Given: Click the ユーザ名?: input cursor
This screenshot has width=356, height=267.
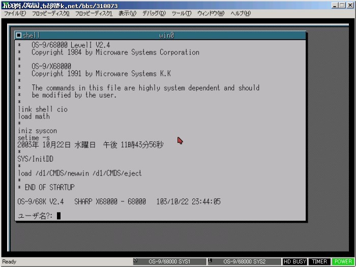Looking at the screenshot, I should click(x=58, y=216).
